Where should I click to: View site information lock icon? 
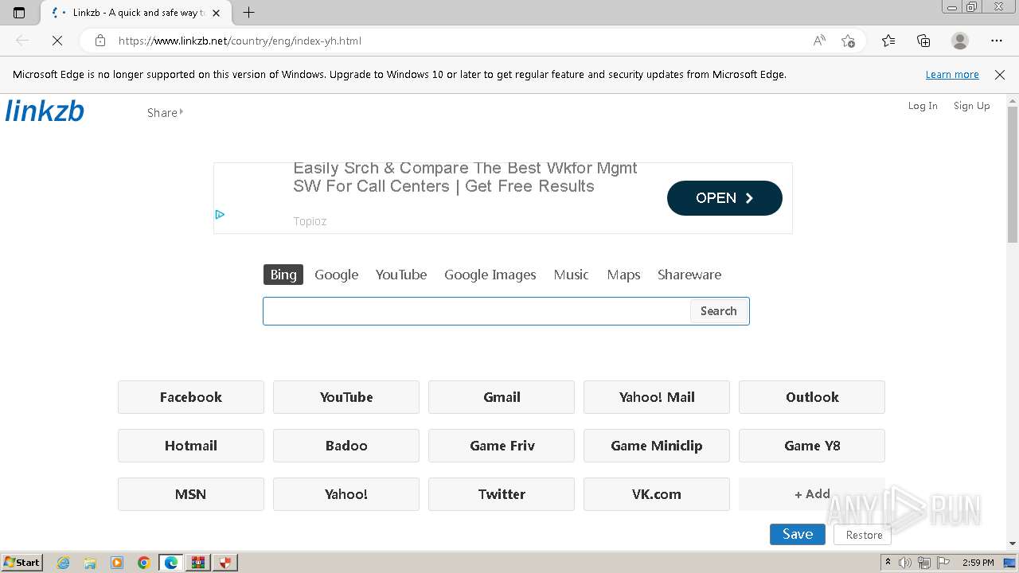tap(100, 41)
